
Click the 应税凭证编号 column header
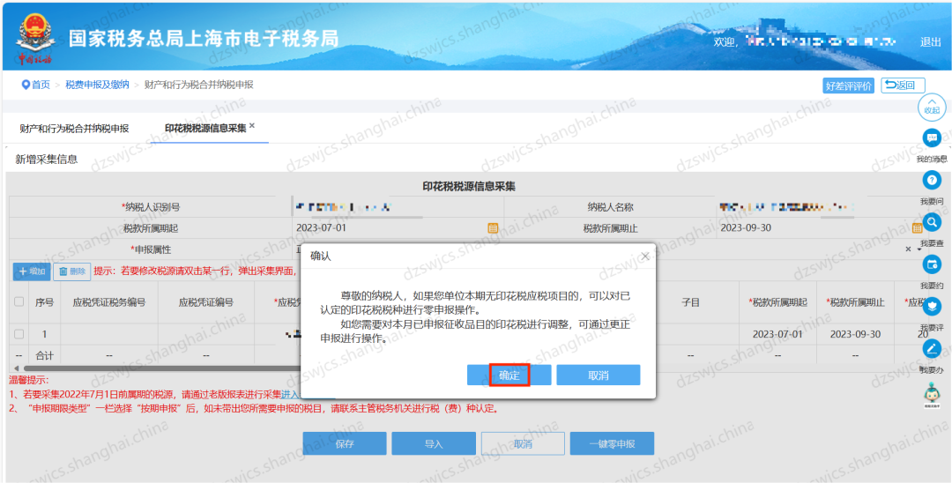pos(206,301)
